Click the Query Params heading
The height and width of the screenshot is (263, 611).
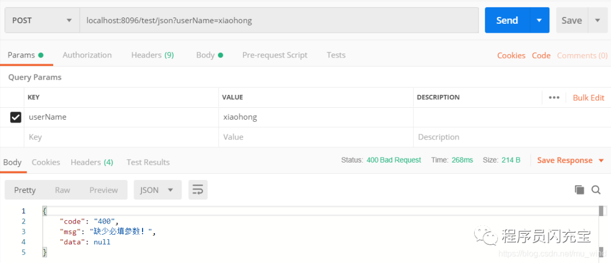35,77
